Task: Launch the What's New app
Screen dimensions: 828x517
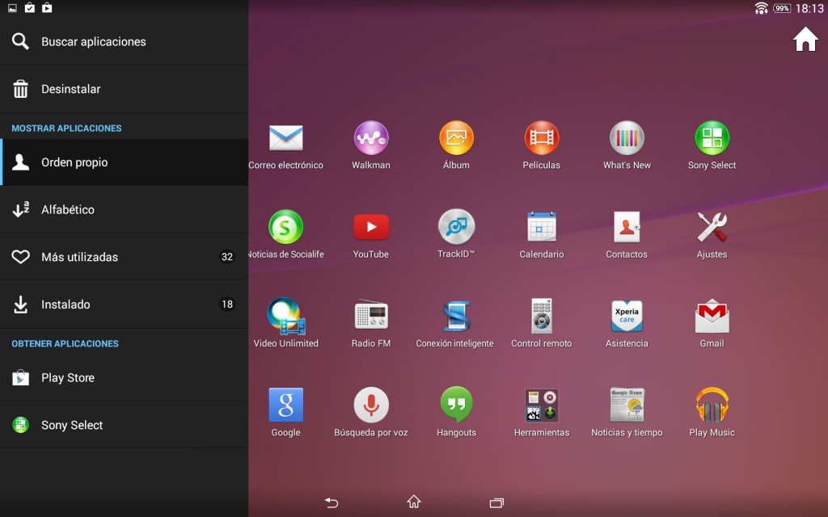Action: click(627, 138)
